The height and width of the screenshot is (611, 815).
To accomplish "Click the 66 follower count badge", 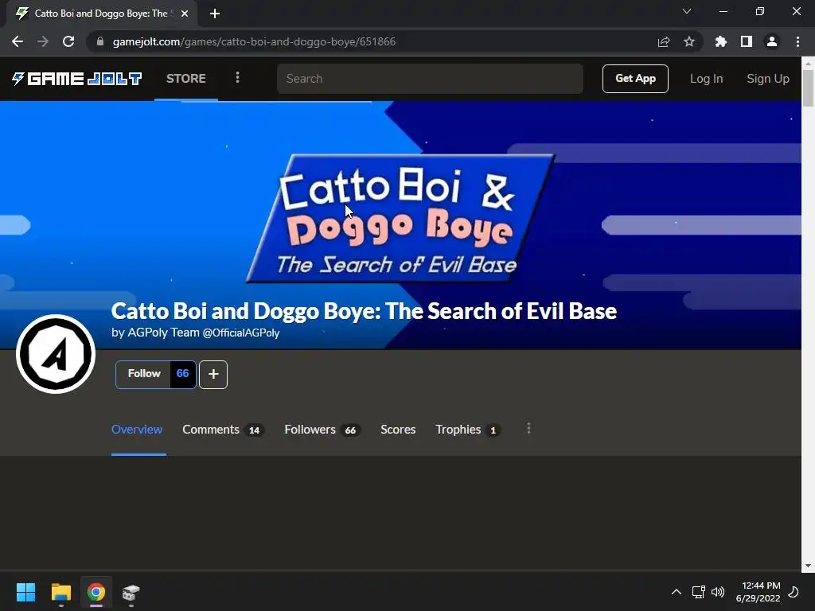I will coord(182,374).
